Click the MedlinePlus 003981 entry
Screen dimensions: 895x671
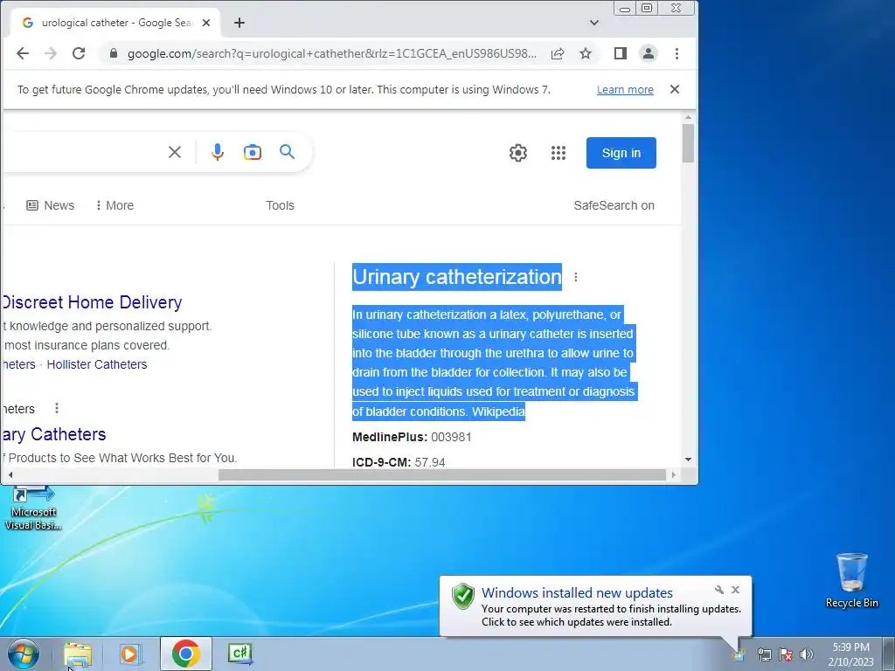point(413,437)
